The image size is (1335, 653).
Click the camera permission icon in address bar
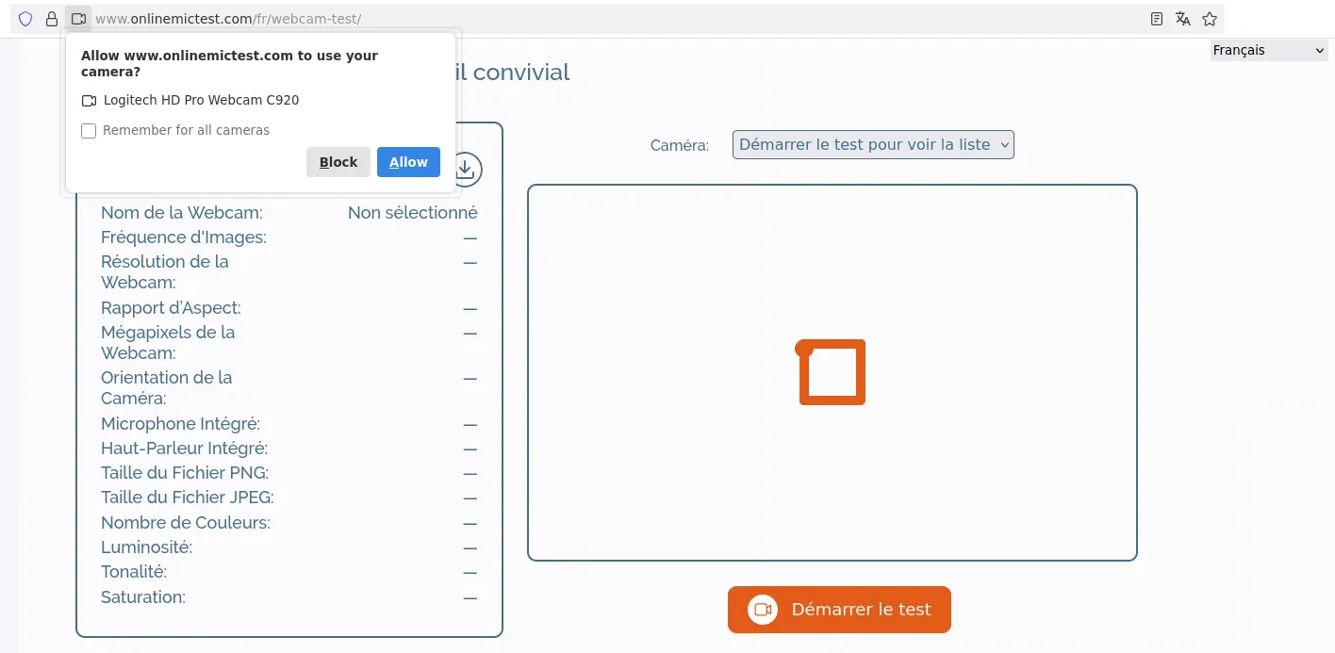[78, 19]
